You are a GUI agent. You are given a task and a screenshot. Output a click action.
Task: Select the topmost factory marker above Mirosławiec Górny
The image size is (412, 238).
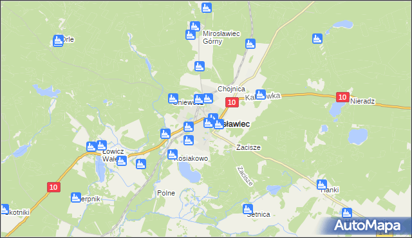(x=207, y=7)
